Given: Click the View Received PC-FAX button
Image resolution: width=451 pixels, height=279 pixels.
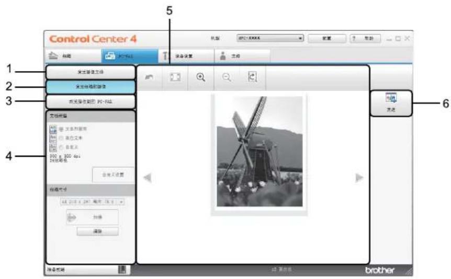Looking at the screenshot, I should pyautogui.click(x=91, y=102).
